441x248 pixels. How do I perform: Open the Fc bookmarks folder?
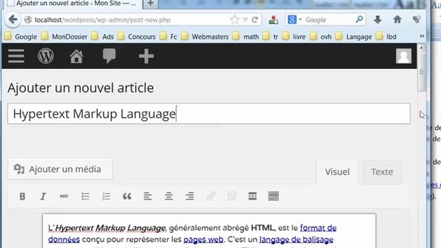pyautogui.click(x=168, y=37)
